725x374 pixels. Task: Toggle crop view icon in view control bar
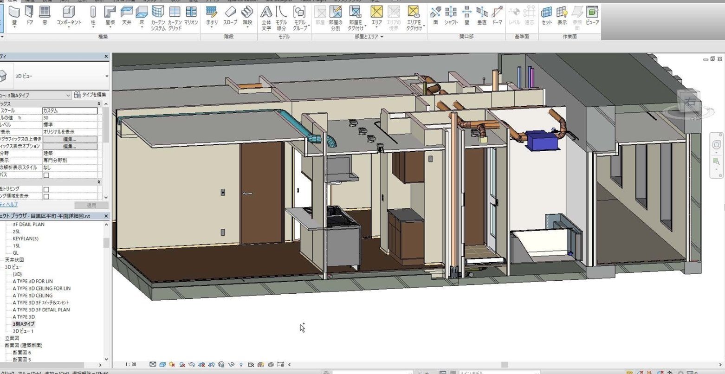click(x=202, y=365)
